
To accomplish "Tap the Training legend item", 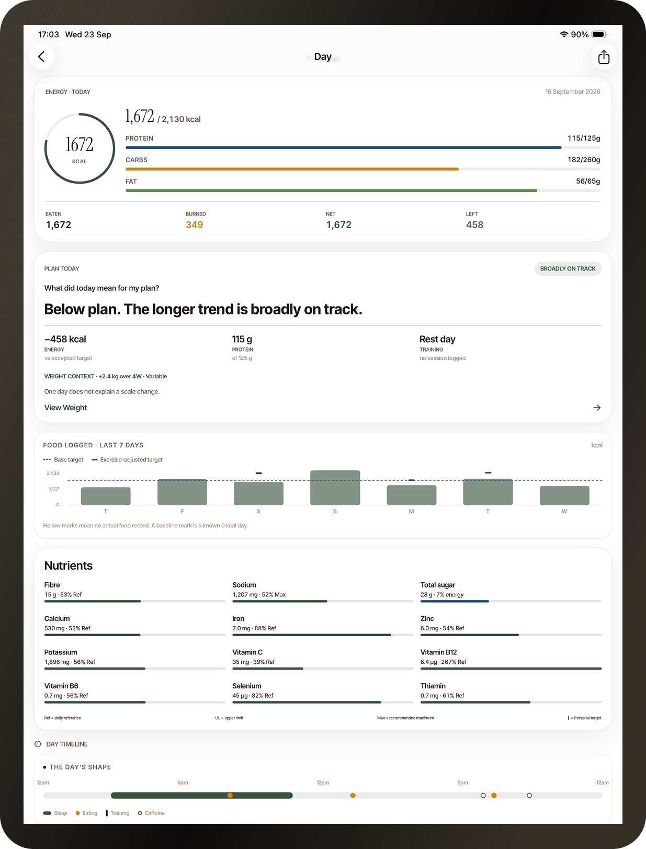I will click(x=118, y=813).
